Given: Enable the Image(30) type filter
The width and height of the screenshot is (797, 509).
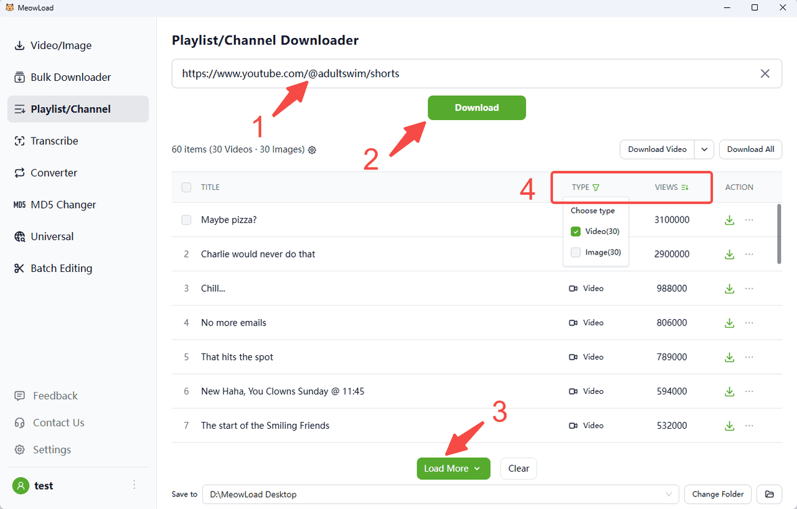Looking at the screenshot, I should (x=576, y=253).
